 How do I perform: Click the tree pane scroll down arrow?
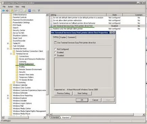point(47,114)
